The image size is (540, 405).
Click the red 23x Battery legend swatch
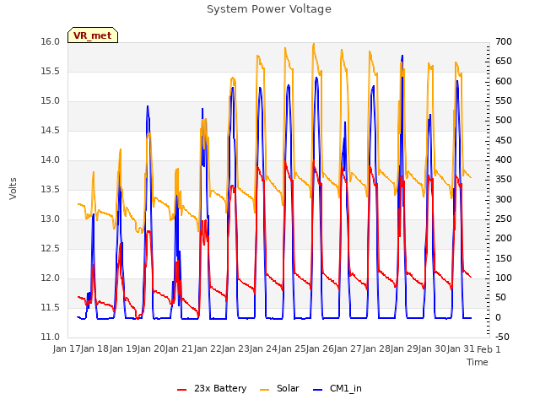point(182,390)
